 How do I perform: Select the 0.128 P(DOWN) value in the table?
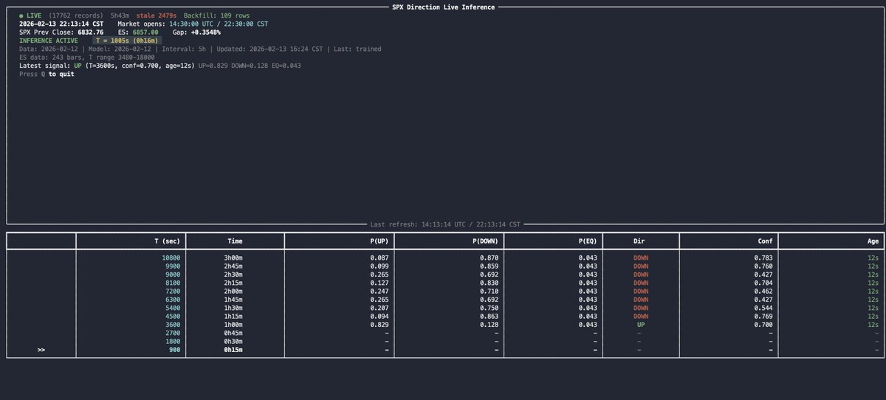[x=487, y=325]
